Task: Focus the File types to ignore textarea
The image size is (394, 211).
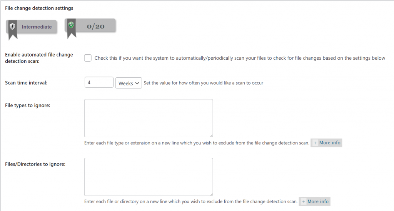Action: (x=149, y=118)
